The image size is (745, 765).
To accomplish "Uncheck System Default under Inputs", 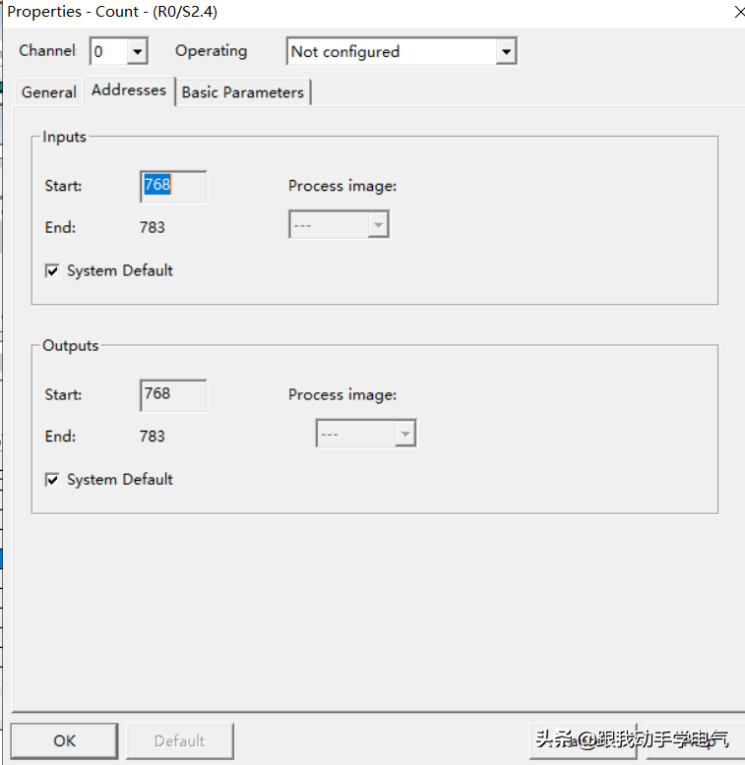I will (53, 271).
